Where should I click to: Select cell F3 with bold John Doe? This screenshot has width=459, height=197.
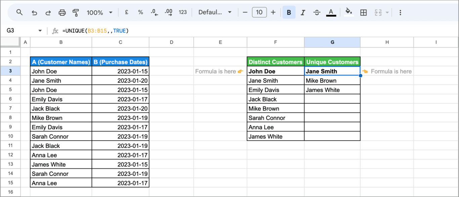point(276,71)
